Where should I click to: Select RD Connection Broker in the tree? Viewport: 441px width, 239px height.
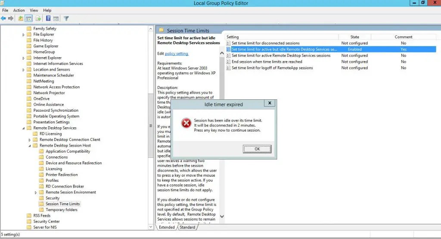click(x=65, y=187)
